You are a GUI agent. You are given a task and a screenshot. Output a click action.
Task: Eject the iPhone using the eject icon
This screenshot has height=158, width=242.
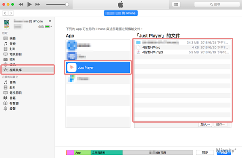(50, 21)
